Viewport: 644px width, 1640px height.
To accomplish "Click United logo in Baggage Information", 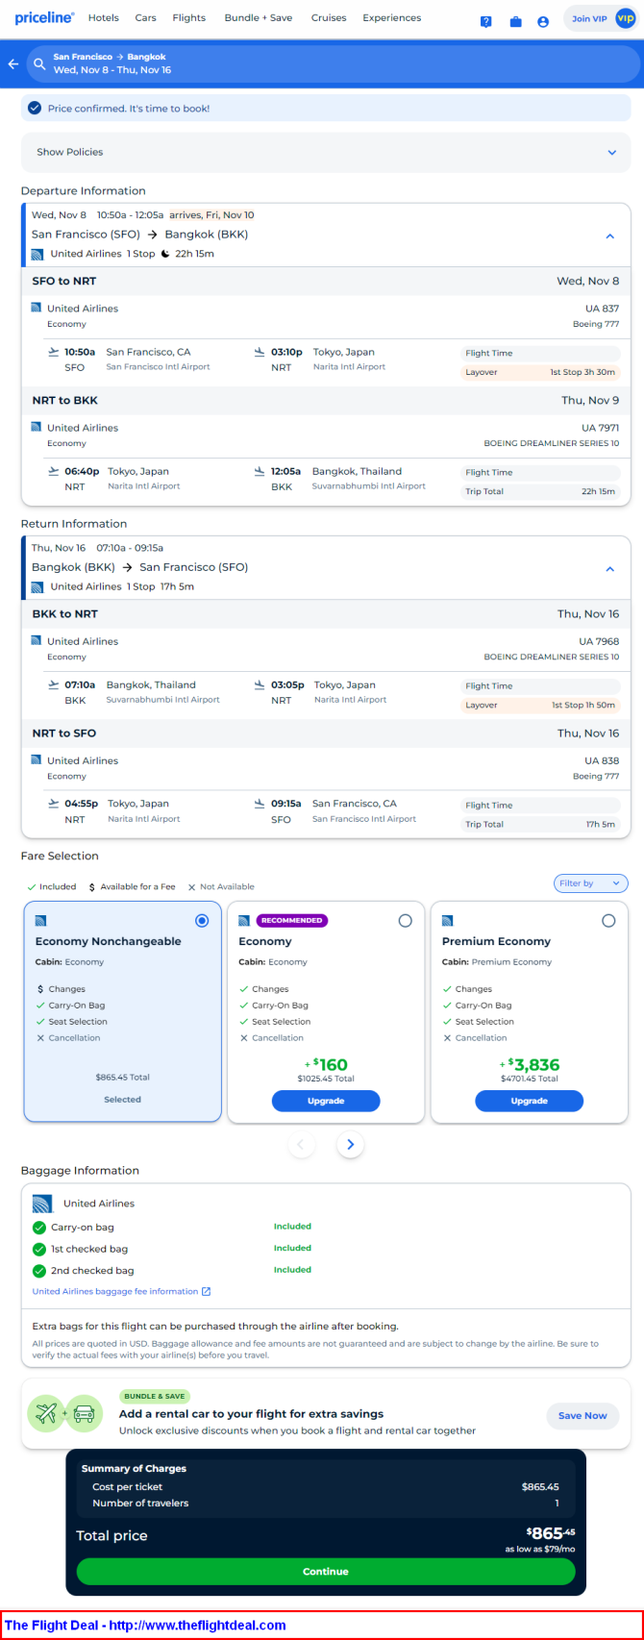I will 42,1204.
